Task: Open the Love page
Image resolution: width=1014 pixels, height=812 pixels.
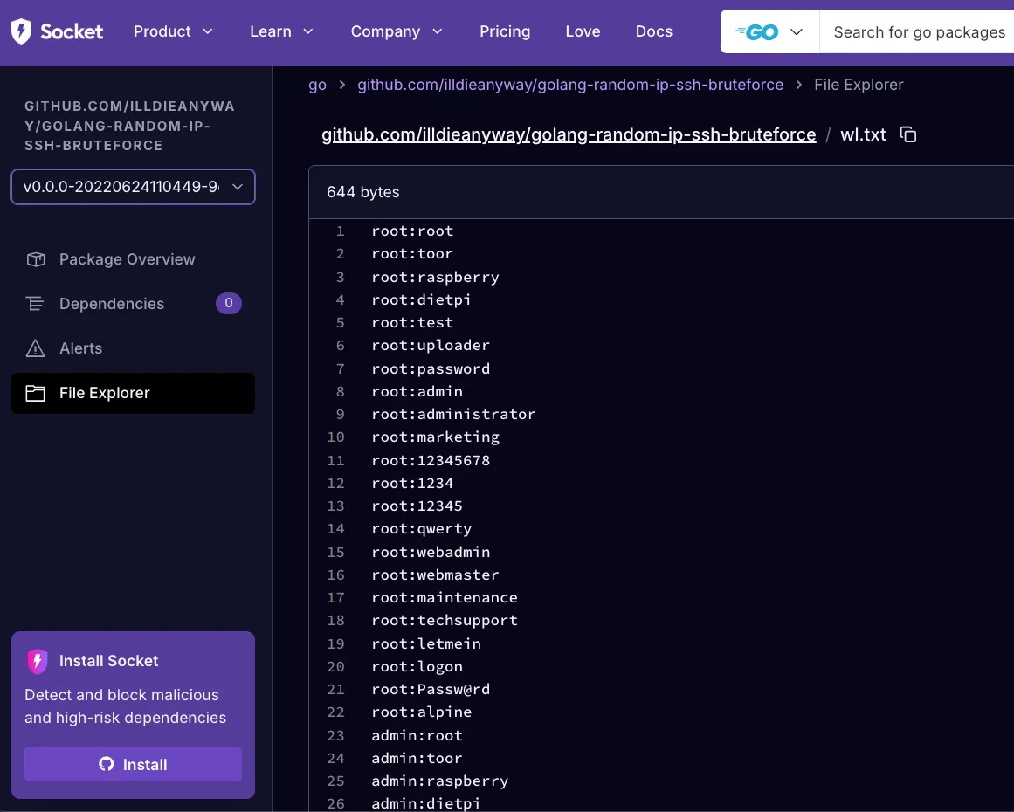Action: [583, 31]
